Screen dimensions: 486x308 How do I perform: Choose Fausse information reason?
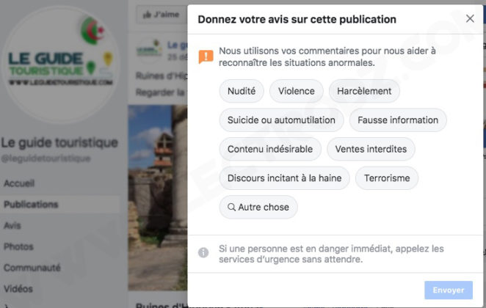tap(398, 120)
